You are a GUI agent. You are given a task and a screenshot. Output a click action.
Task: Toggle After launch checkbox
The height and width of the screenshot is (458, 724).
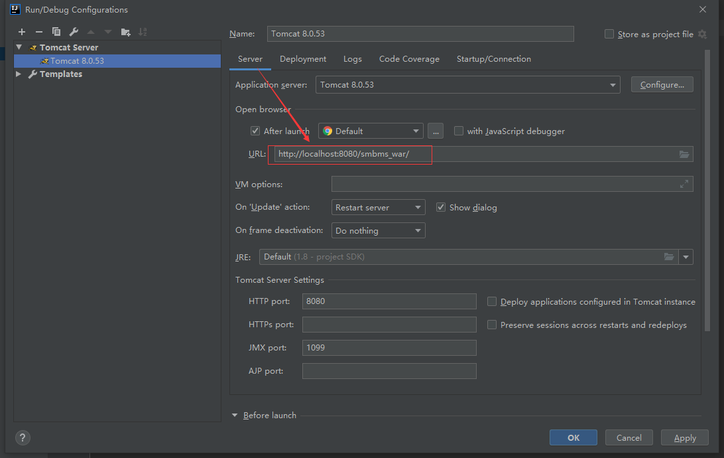point(255,131)
